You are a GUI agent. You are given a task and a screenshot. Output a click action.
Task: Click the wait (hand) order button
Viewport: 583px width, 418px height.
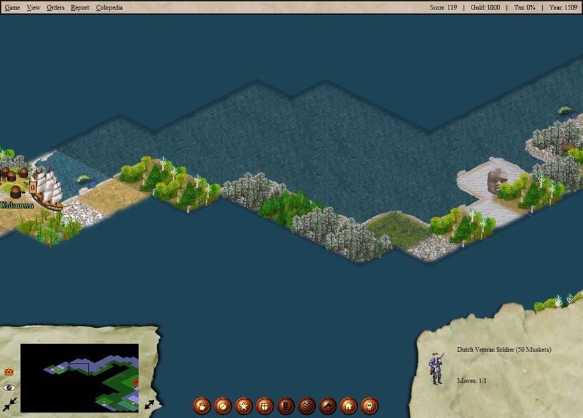click(202, 406)
